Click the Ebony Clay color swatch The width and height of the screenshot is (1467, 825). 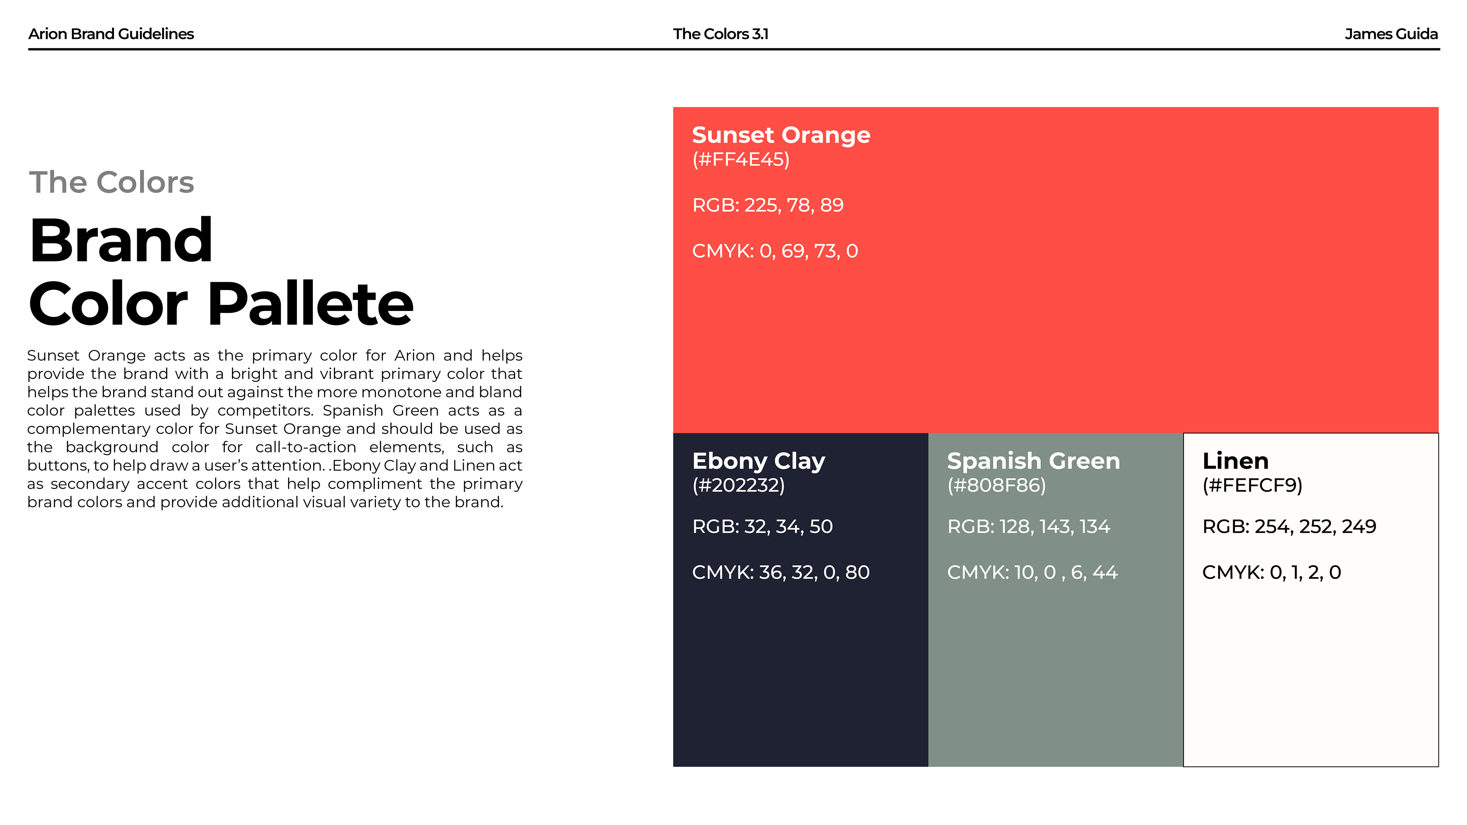coord(800,672)
